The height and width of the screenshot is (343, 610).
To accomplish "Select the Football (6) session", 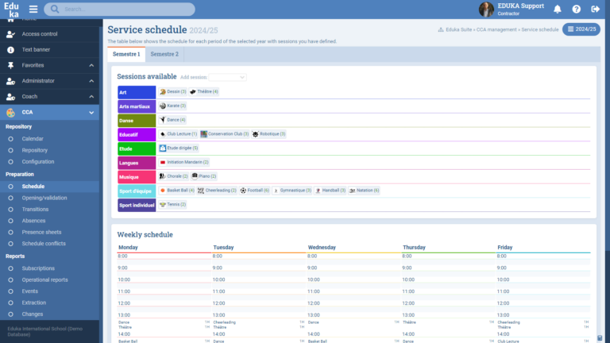I will click(x=254, y=191).
